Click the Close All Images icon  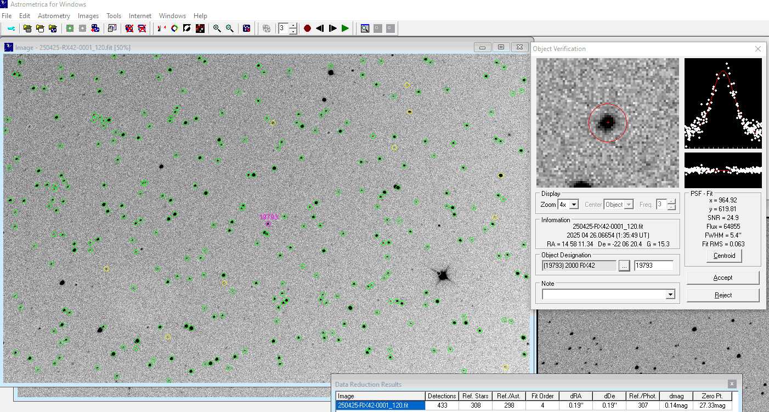[x=142, y=28]
